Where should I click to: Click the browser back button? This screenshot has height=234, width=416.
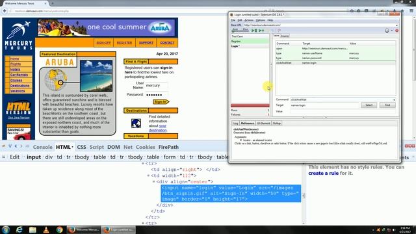[x=5, y=11]
